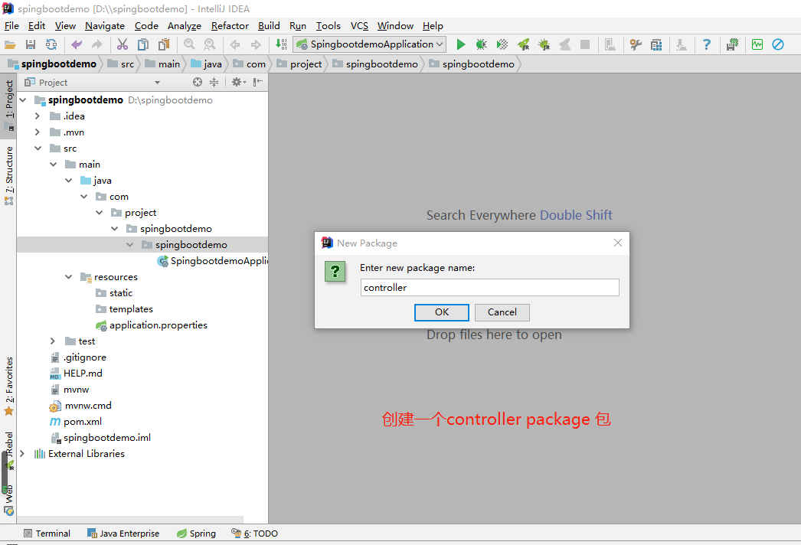Open the Tools menu
801x545 pixels.
(328, 26)
